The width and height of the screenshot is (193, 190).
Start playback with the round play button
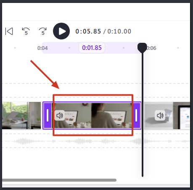[61, 31]
